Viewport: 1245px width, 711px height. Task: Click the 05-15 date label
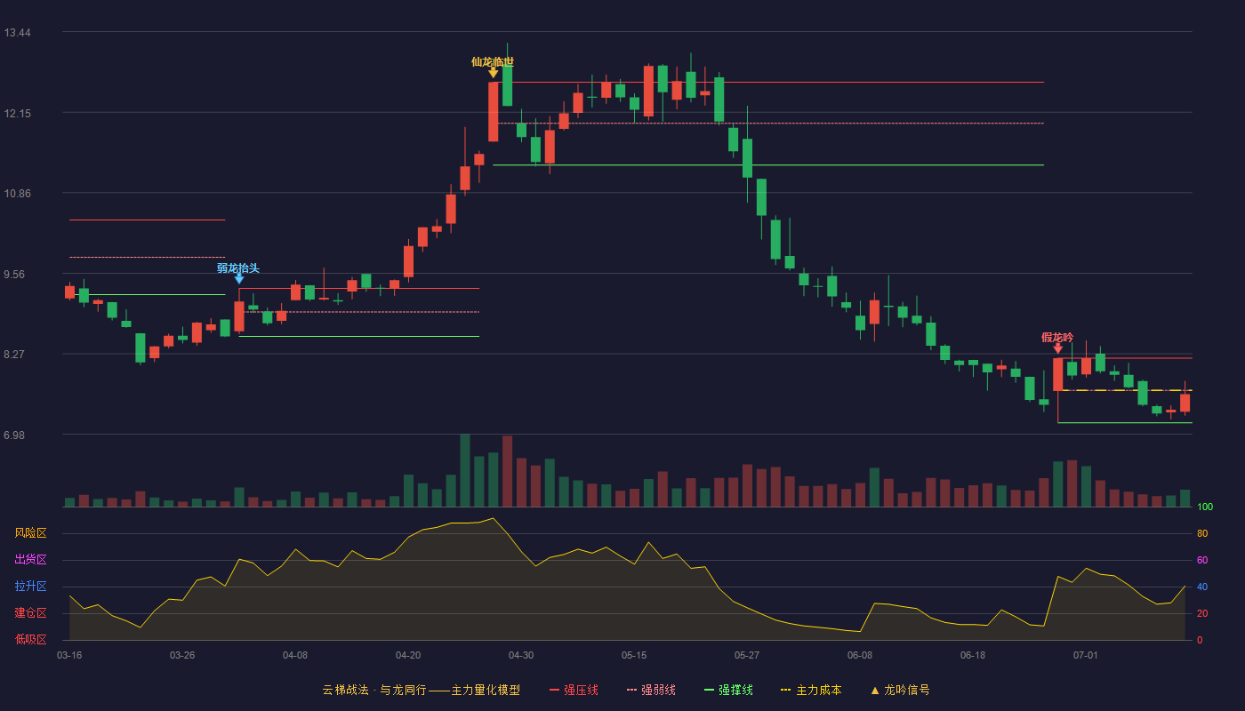coord(634,655)
